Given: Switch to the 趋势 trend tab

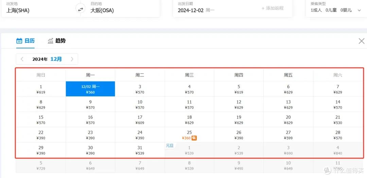Looking at the screenshot, I should pos(57,41).
